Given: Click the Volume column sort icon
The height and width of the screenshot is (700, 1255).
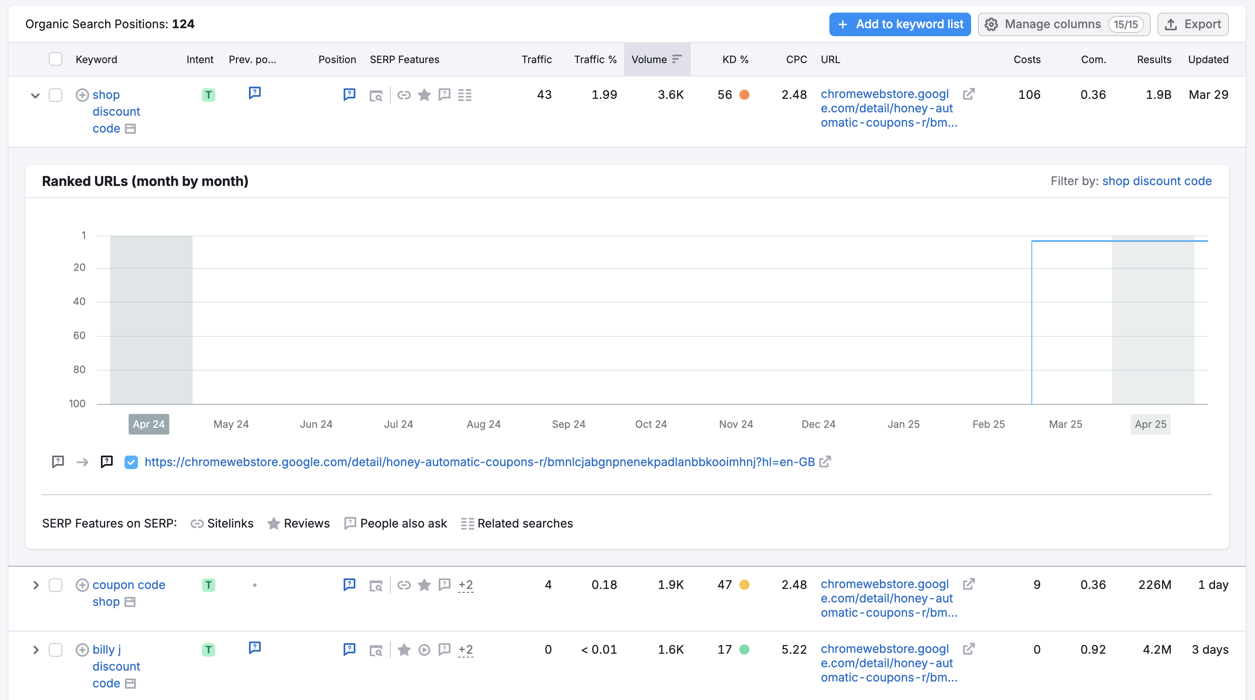Looking at the screenshot, I should tap(676, 59).
